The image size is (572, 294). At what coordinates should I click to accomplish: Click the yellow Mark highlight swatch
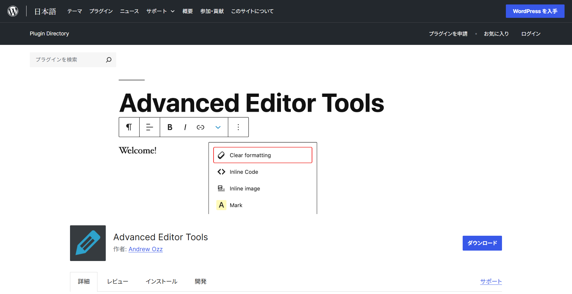click(221, 205)
